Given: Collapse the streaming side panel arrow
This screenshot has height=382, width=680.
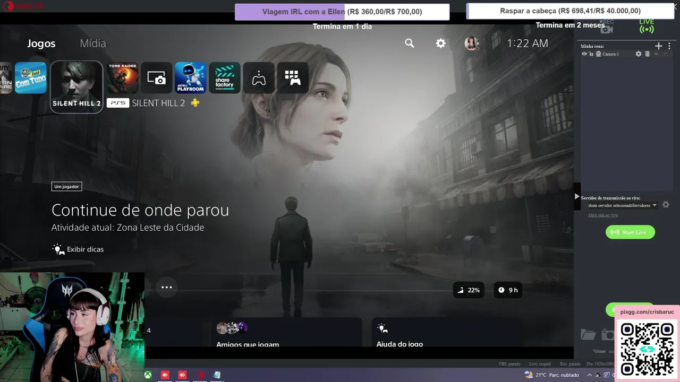Looking at the screenshot, I should coord(577,196).
